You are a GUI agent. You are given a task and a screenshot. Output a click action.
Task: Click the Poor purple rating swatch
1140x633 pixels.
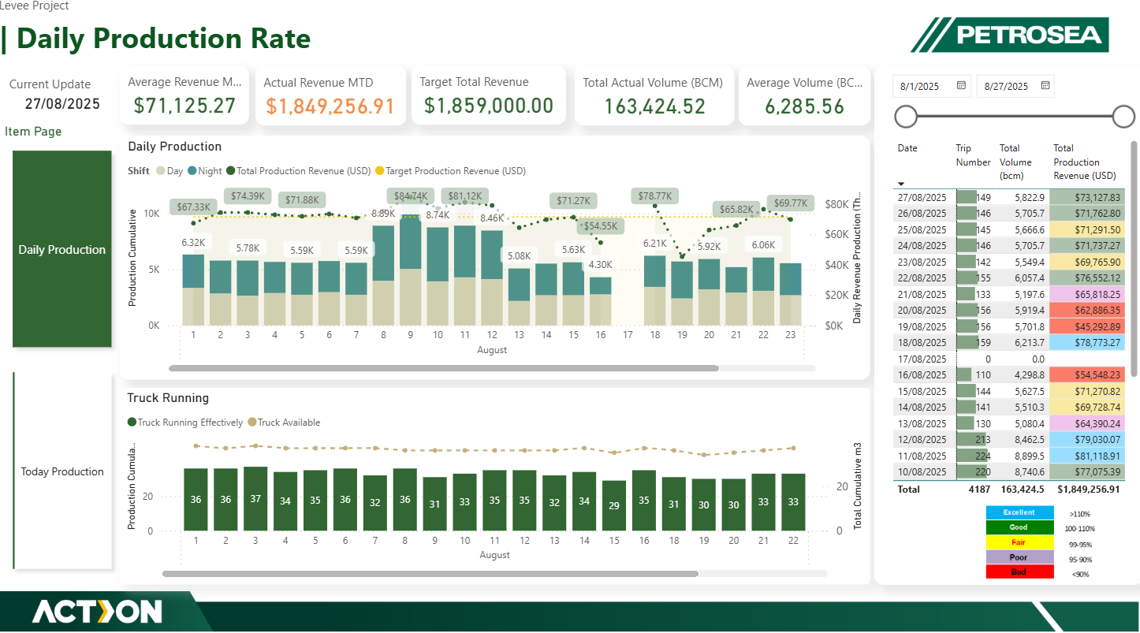[1019, 557]
